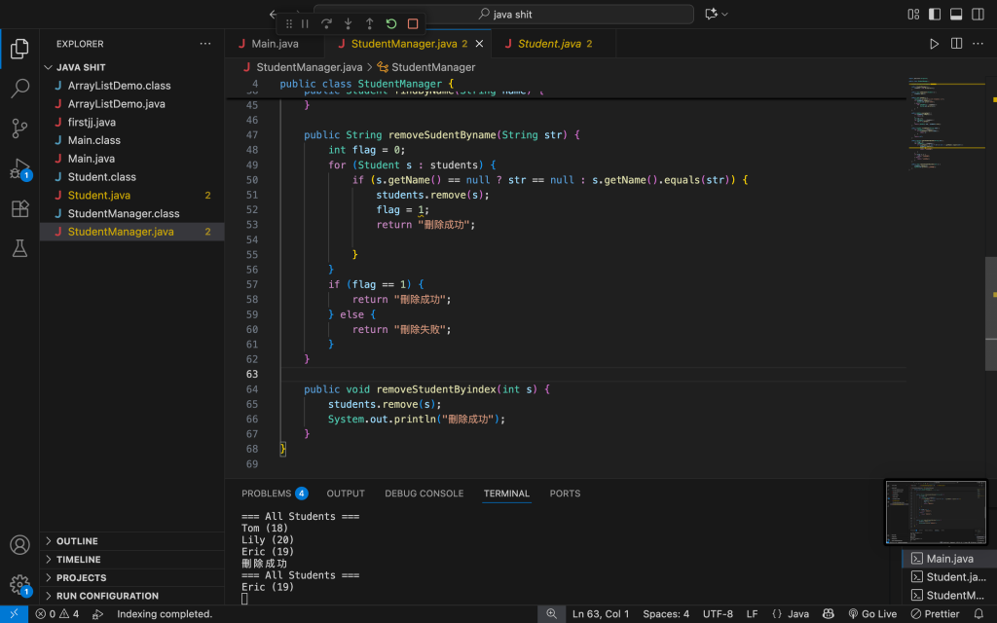997x623 pixels.
Task: Open the Search view in activity bar
Action: [19, 90]
